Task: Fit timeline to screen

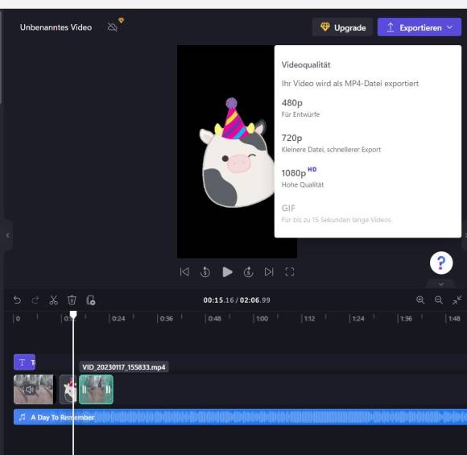Action: click(457, 300)
